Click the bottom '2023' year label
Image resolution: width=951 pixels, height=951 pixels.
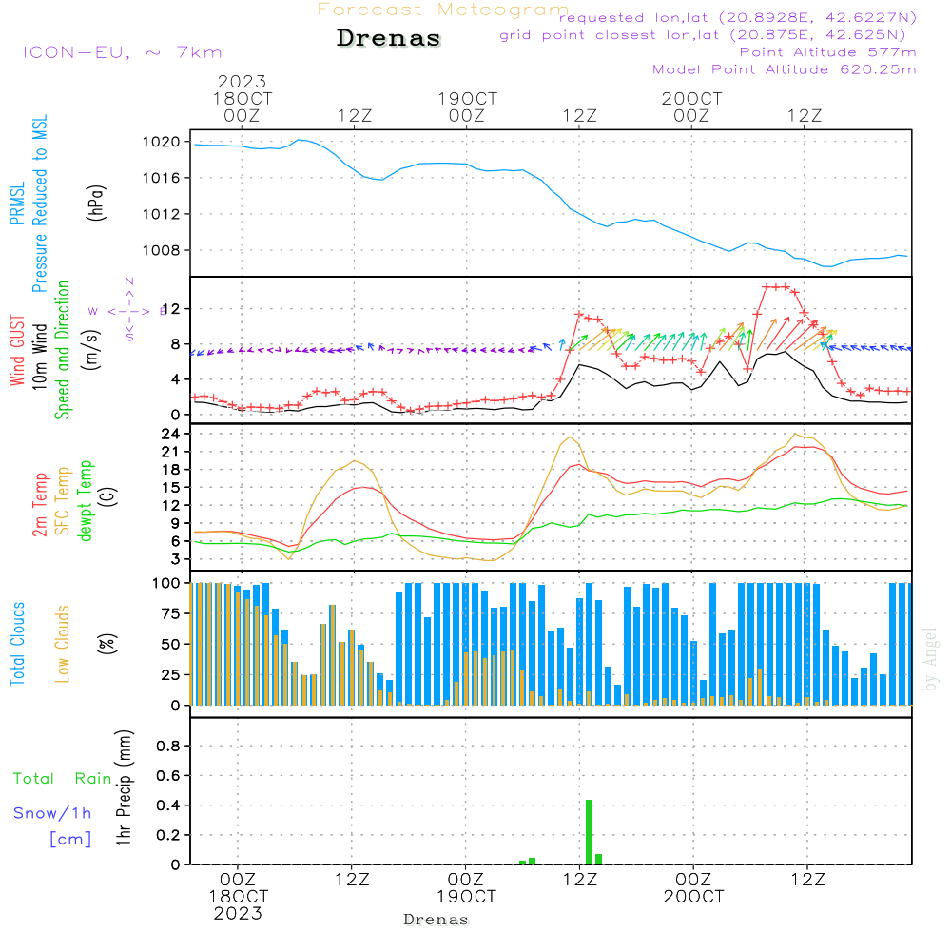point(238,913)
